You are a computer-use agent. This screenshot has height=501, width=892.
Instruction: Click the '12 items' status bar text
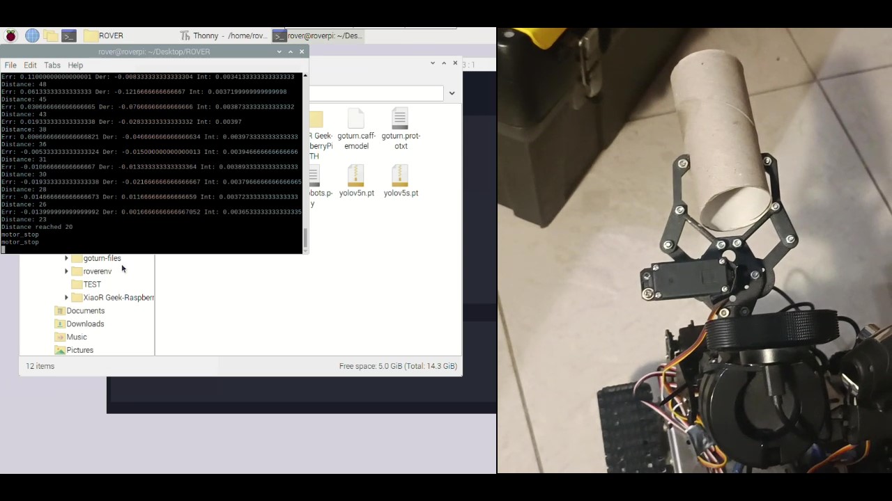pyautogui.click(x=40, y=366)
